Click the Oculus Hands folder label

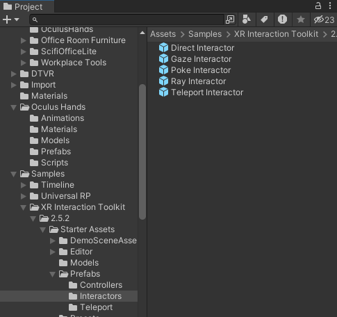click(58, 107)
